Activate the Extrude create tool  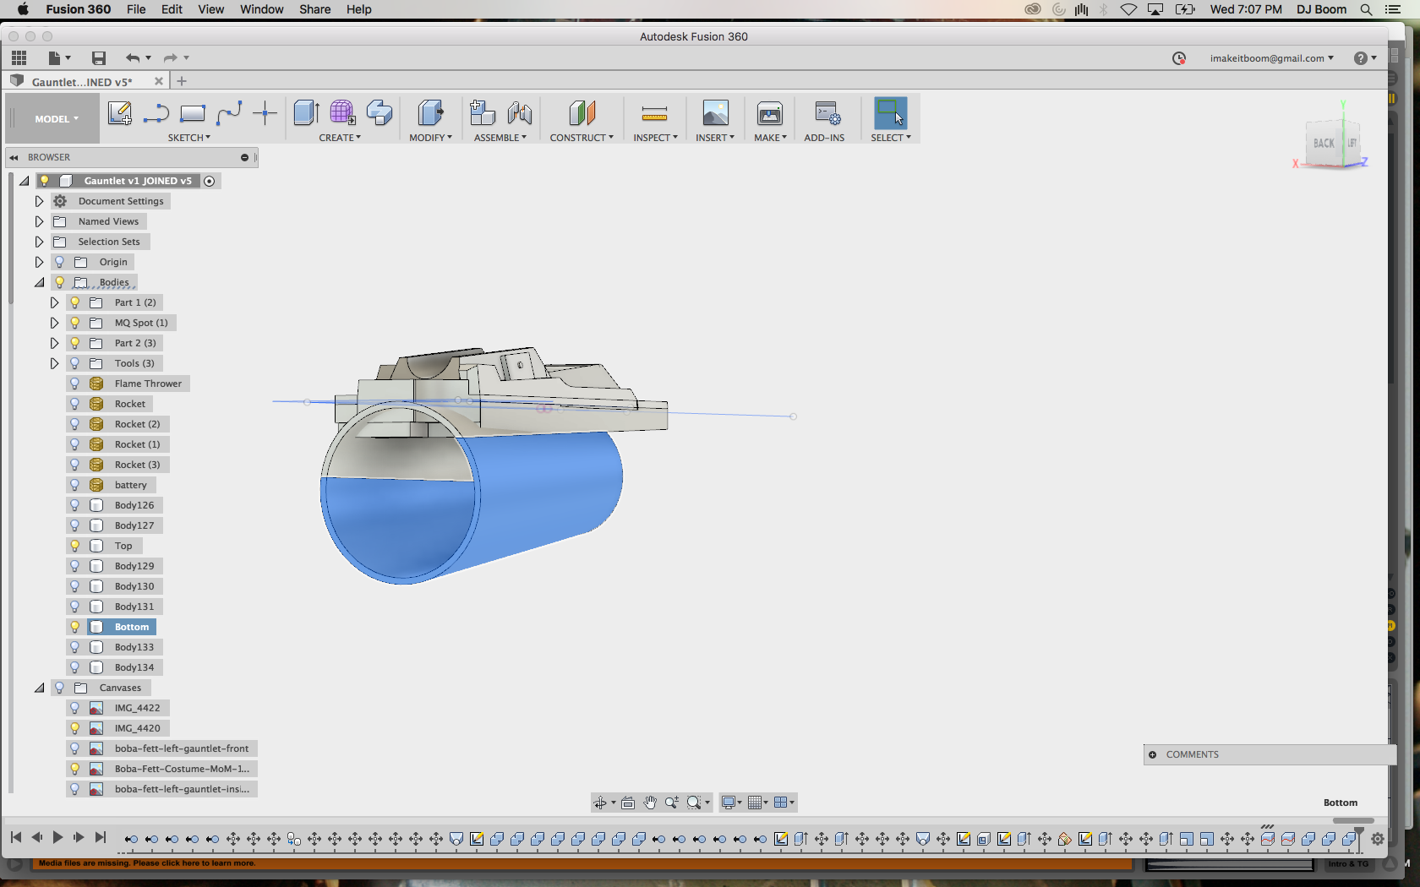[x=306, y=113]
